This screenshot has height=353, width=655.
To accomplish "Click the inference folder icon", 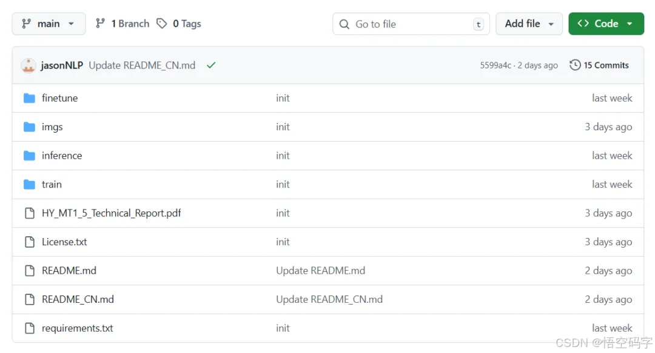I will [29, 156].
